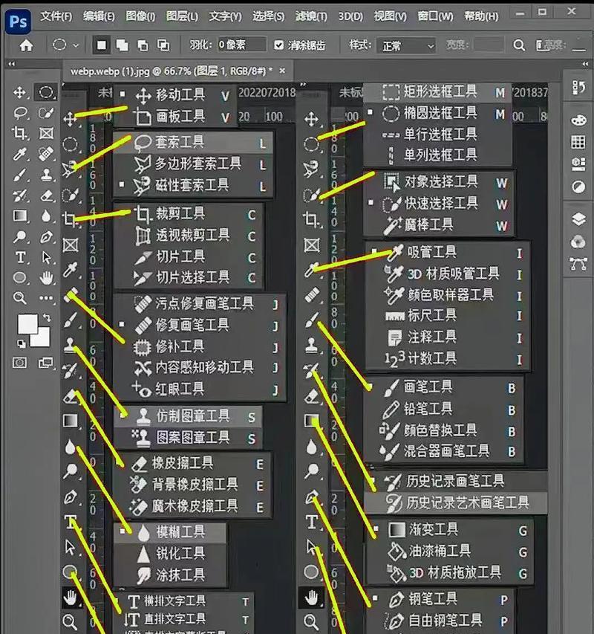This screenshot has width=594, height=634.
Task: Enable New Selection mode in the options bar
Action: coord(102,45)
